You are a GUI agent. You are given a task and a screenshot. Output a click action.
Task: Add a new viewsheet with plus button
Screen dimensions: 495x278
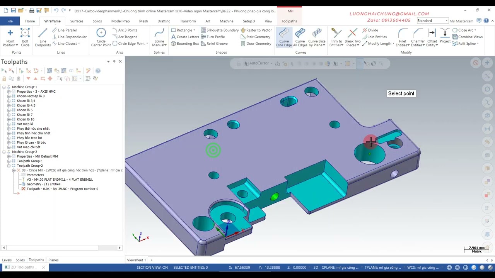click(152, 260)
